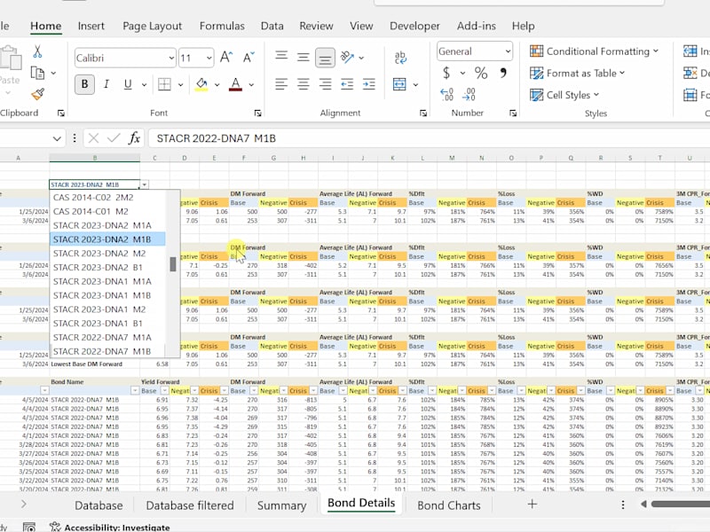Open Font dialog launcher
710x532 pixels.
pos(257,113)
